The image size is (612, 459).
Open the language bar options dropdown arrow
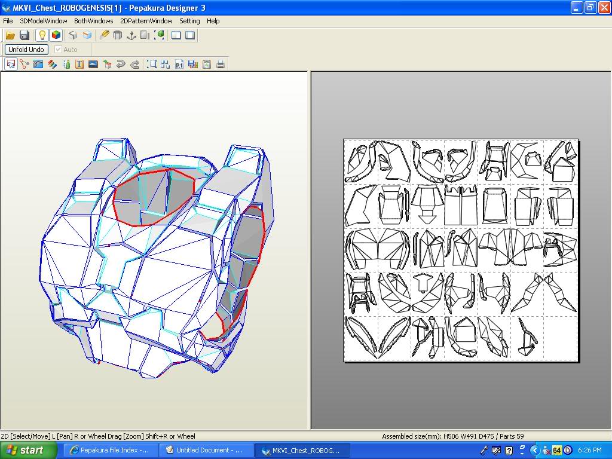(x=522, y=453)
